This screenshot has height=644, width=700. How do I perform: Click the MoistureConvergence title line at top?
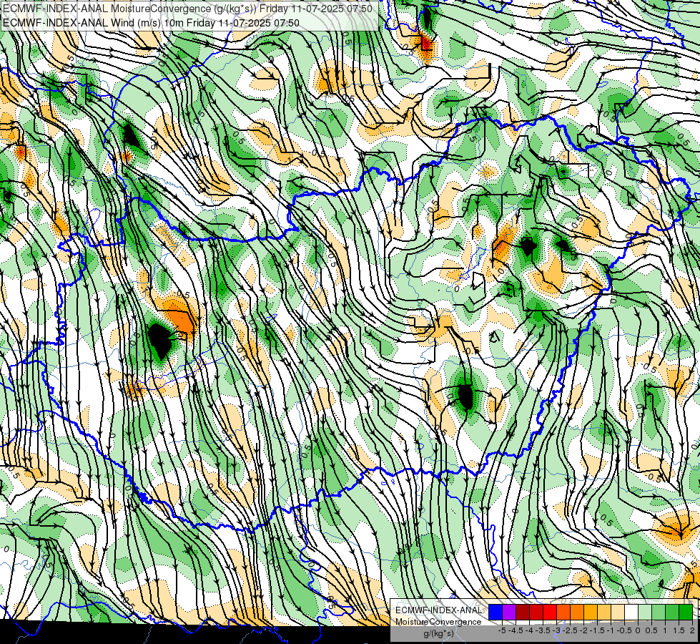point(187,9)
